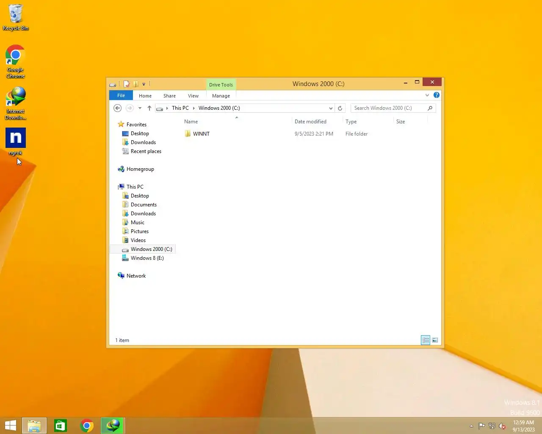Open the File tab

pos(121,95)
